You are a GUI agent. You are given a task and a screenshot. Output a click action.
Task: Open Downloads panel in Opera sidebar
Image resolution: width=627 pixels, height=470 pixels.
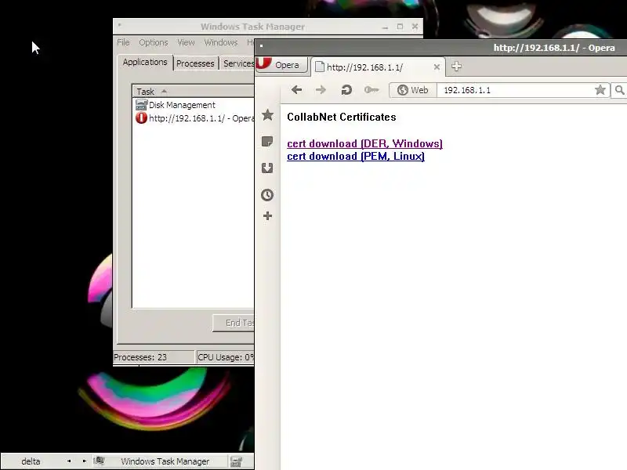click(x=267, y=168)
